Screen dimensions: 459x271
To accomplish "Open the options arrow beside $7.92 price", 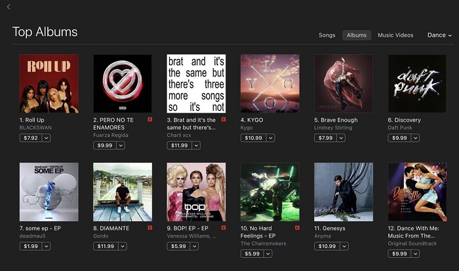I will 47,137.
